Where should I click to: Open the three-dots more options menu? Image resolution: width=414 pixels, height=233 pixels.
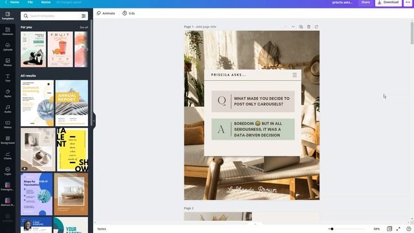[x=408, y=3]
